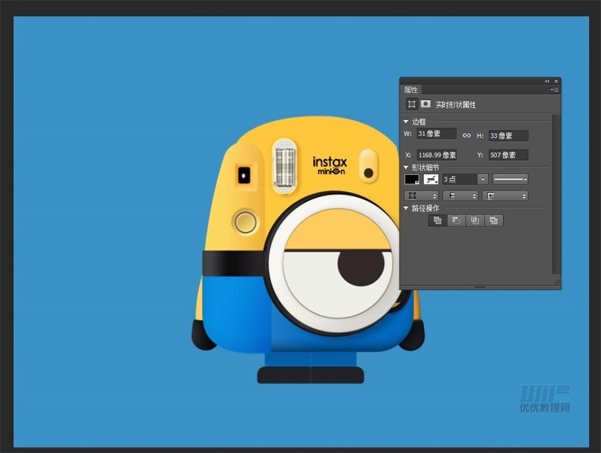Select the intersect shape areas operation

pos(474,220)
